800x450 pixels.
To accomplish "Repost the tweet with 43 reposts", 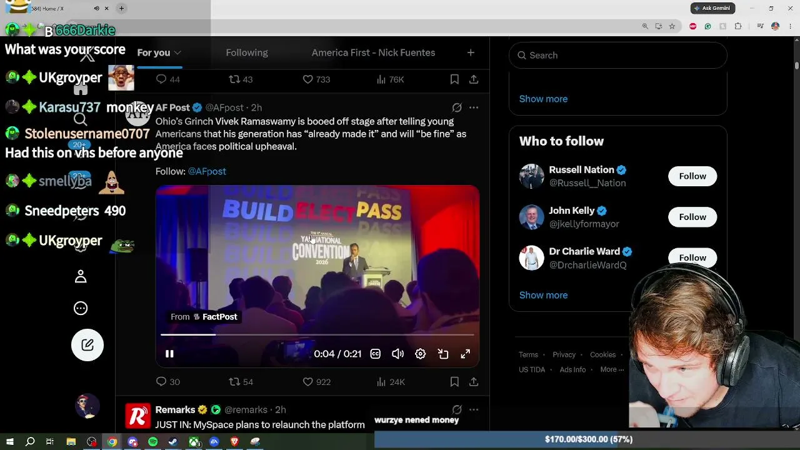I will coord(241,79).
